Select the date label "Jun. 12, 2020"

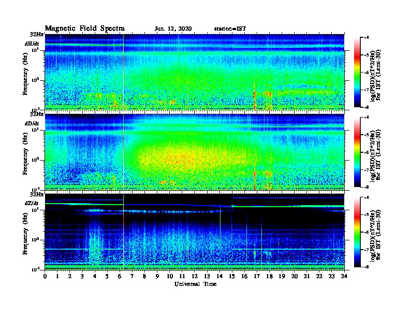[173, 29]
